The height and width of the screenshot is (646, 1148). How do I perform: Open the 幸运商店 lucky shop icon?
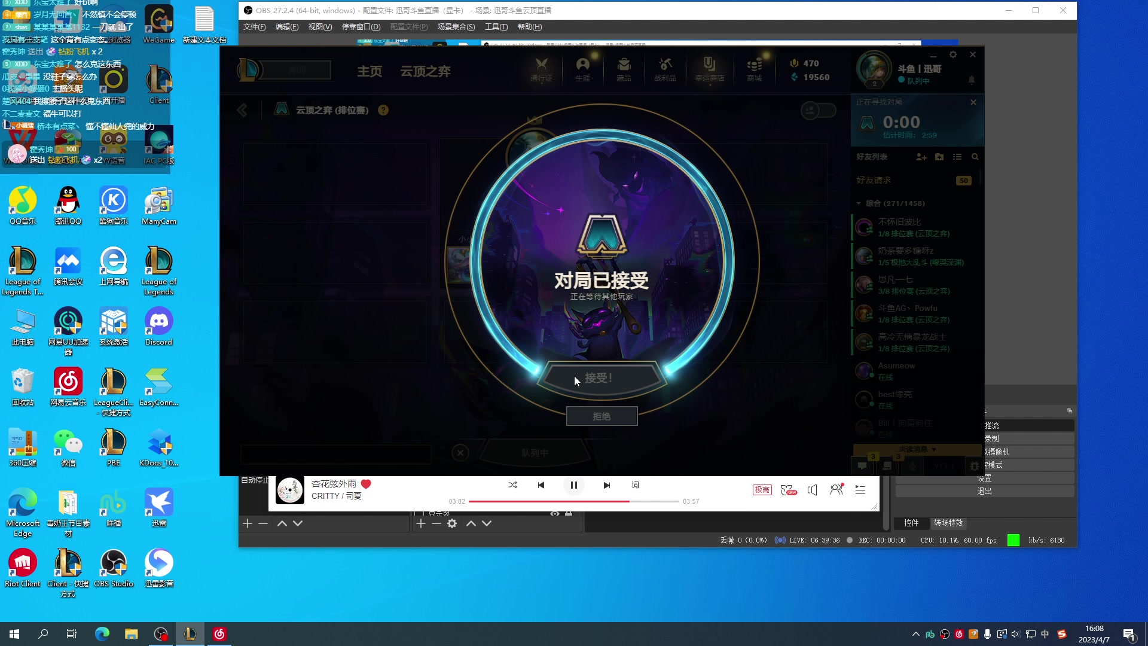coord(709,69)
